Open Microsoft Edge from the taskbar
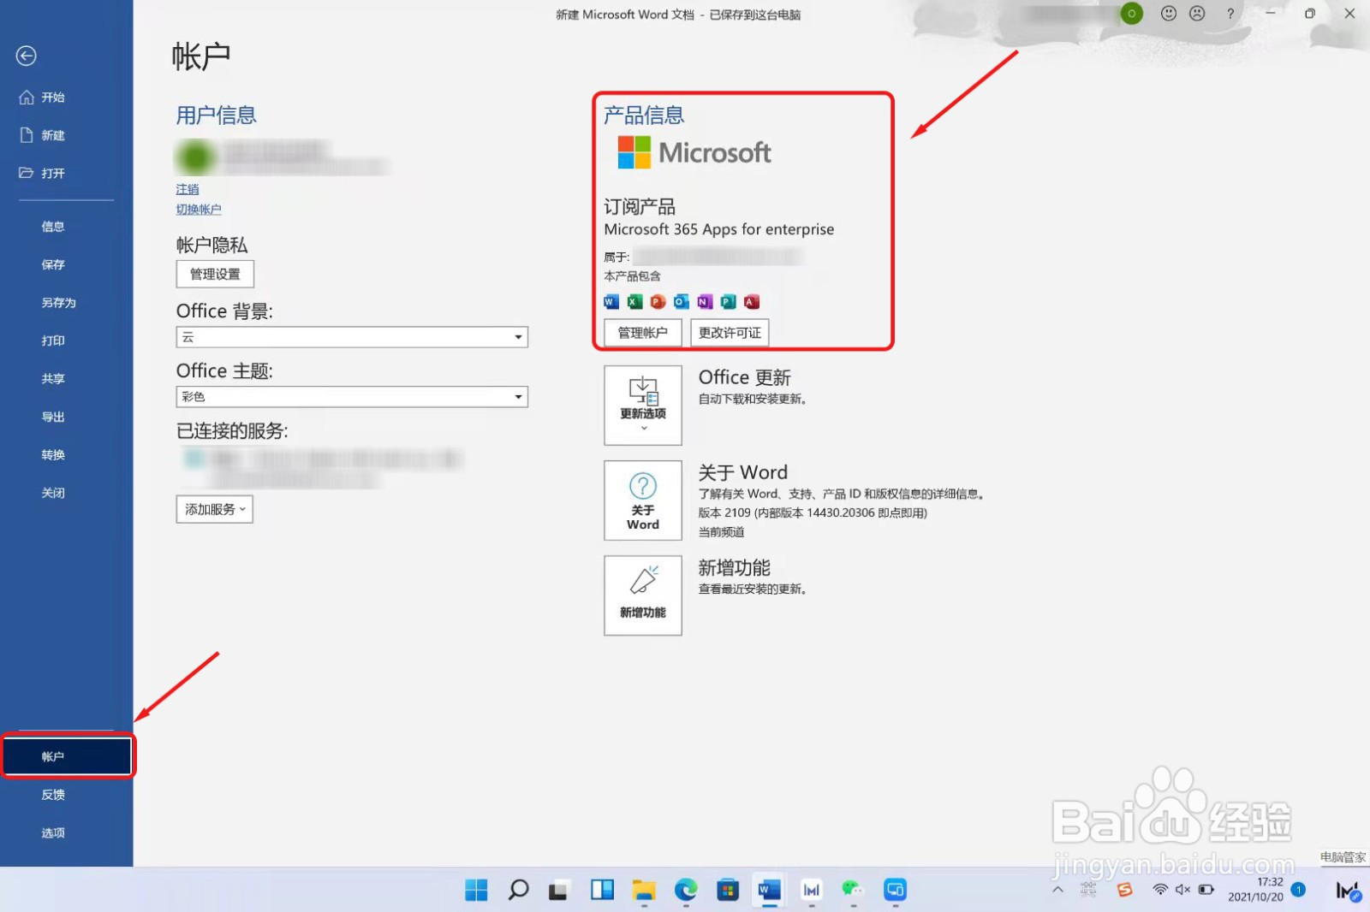Viewport: 1370px width, 912px height. (x=685, y=890)
